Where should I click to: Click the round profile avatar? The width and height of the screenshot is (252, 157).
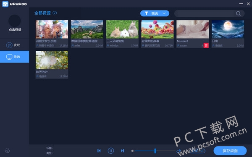(x=14, y=21)
